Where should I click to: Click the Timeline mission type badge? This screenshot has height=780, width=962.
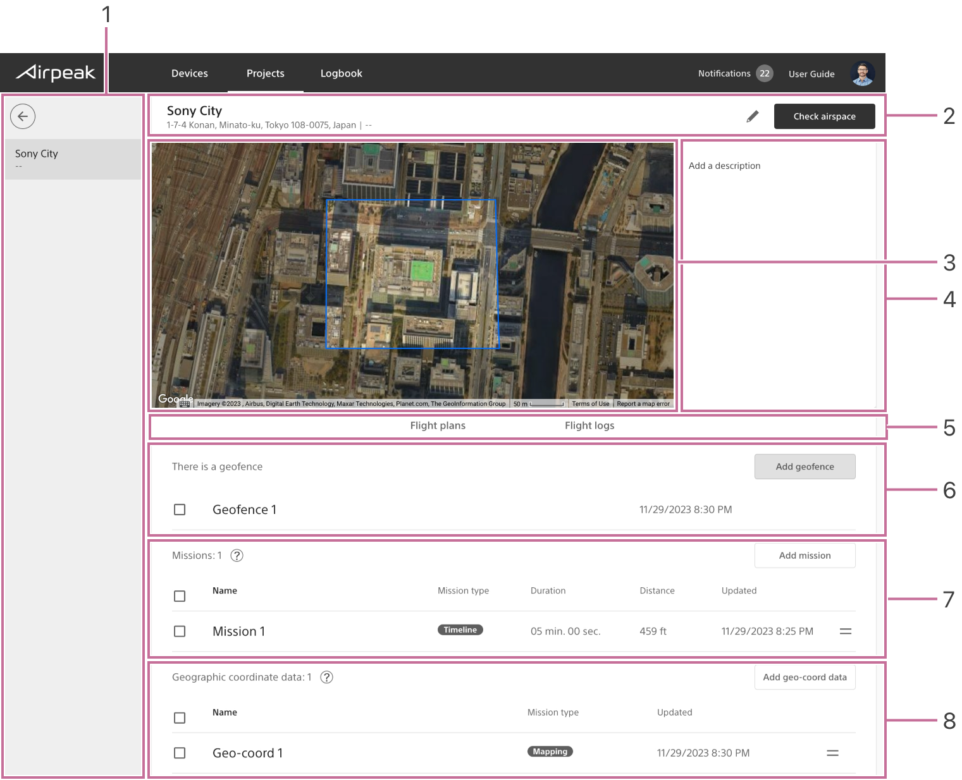pyautogui.click(x=460, y=630)
